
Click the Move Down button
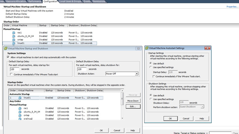pos(133,101)
